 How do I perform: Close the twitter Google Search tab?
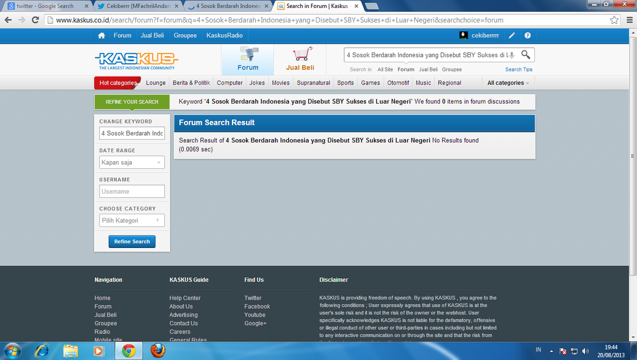tap(86, 6)
